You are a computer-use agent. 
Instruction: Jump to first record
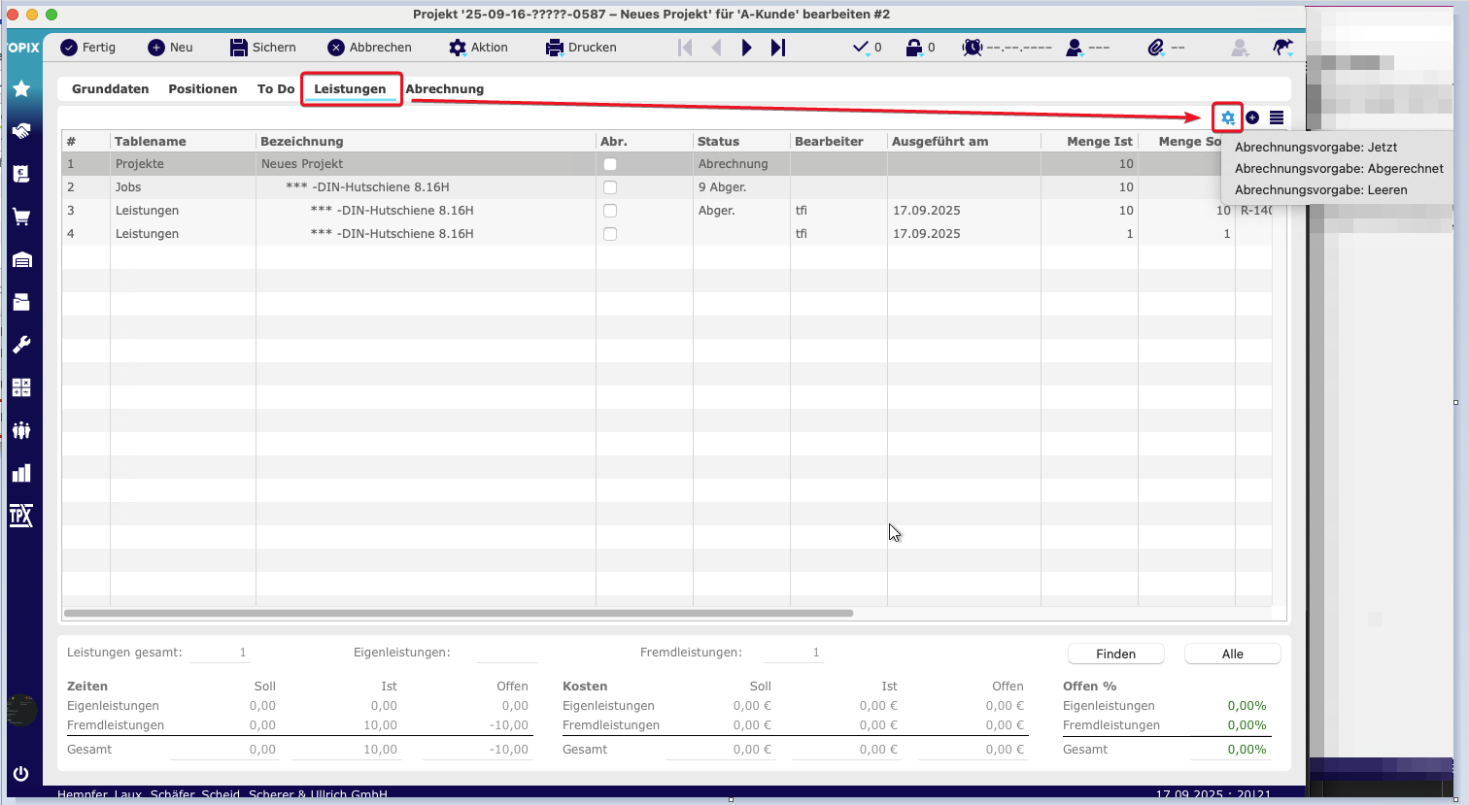(685, 48)
